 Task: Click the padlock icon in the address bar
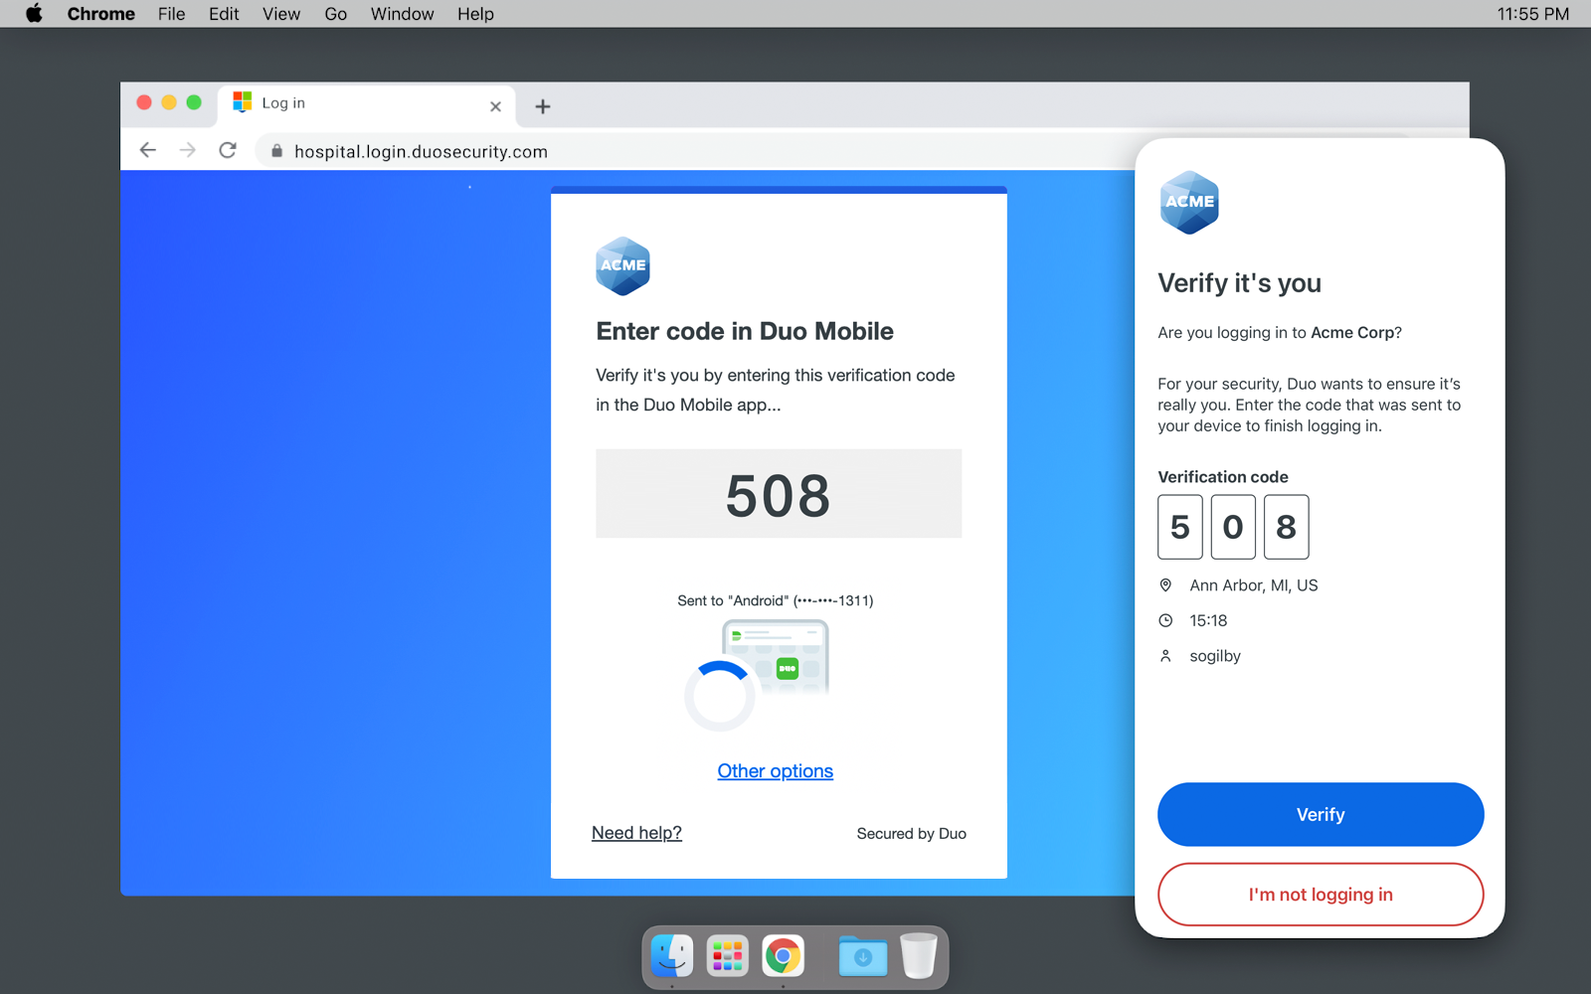[275, 150]
